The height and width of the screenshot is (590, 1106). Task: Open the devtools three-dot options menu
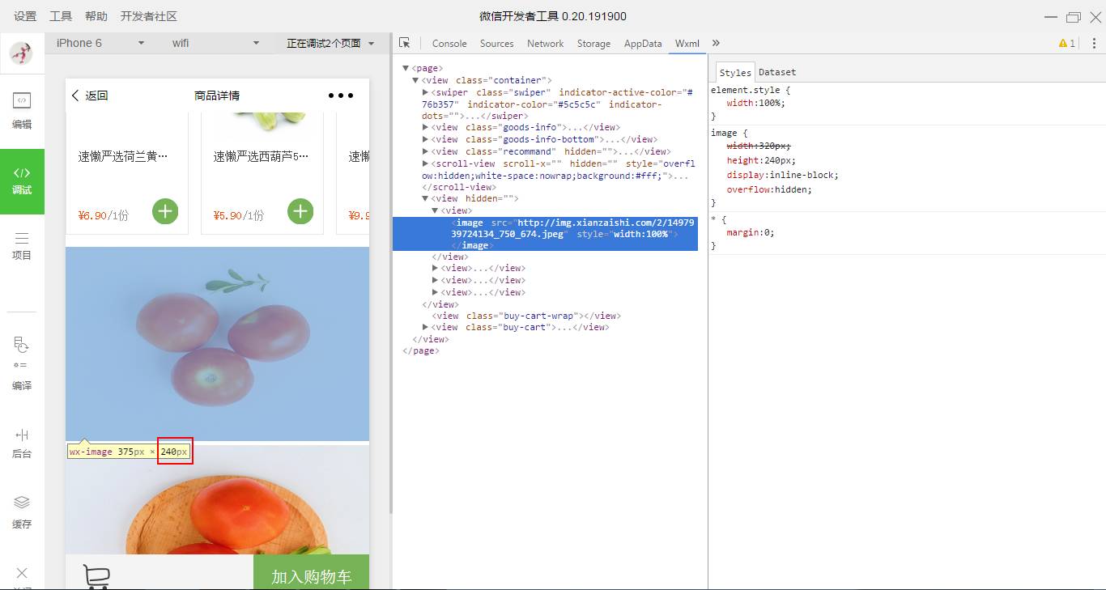1094,43
